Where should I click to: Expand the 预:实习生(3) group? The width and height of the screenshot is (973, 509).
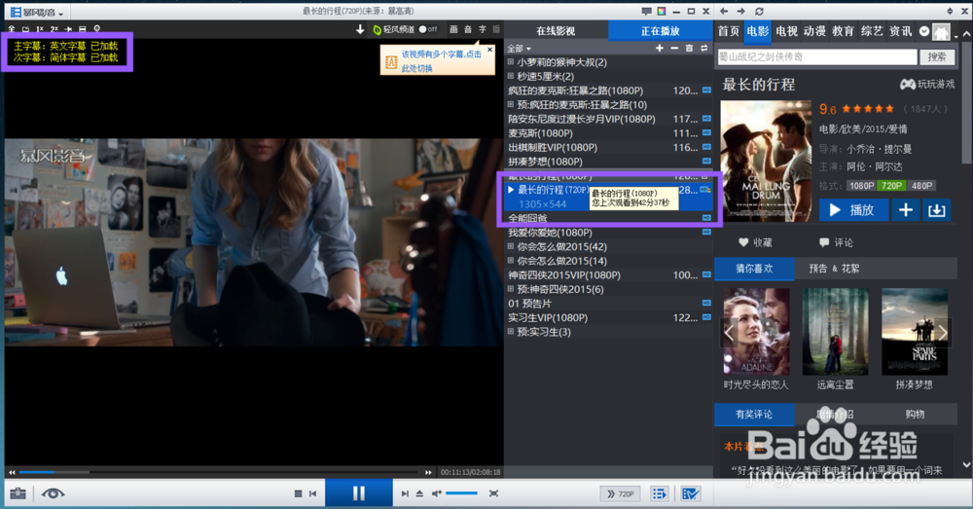(511, 332)
